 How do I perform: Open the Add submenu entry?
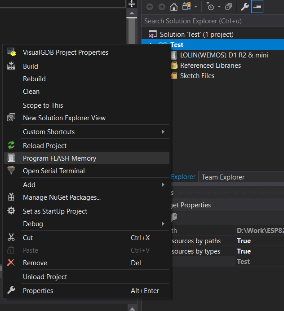[x=86, y=185]
